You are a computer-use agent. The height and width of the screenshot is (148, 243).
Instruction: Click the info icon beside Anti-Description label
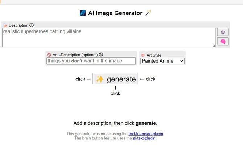101,55
